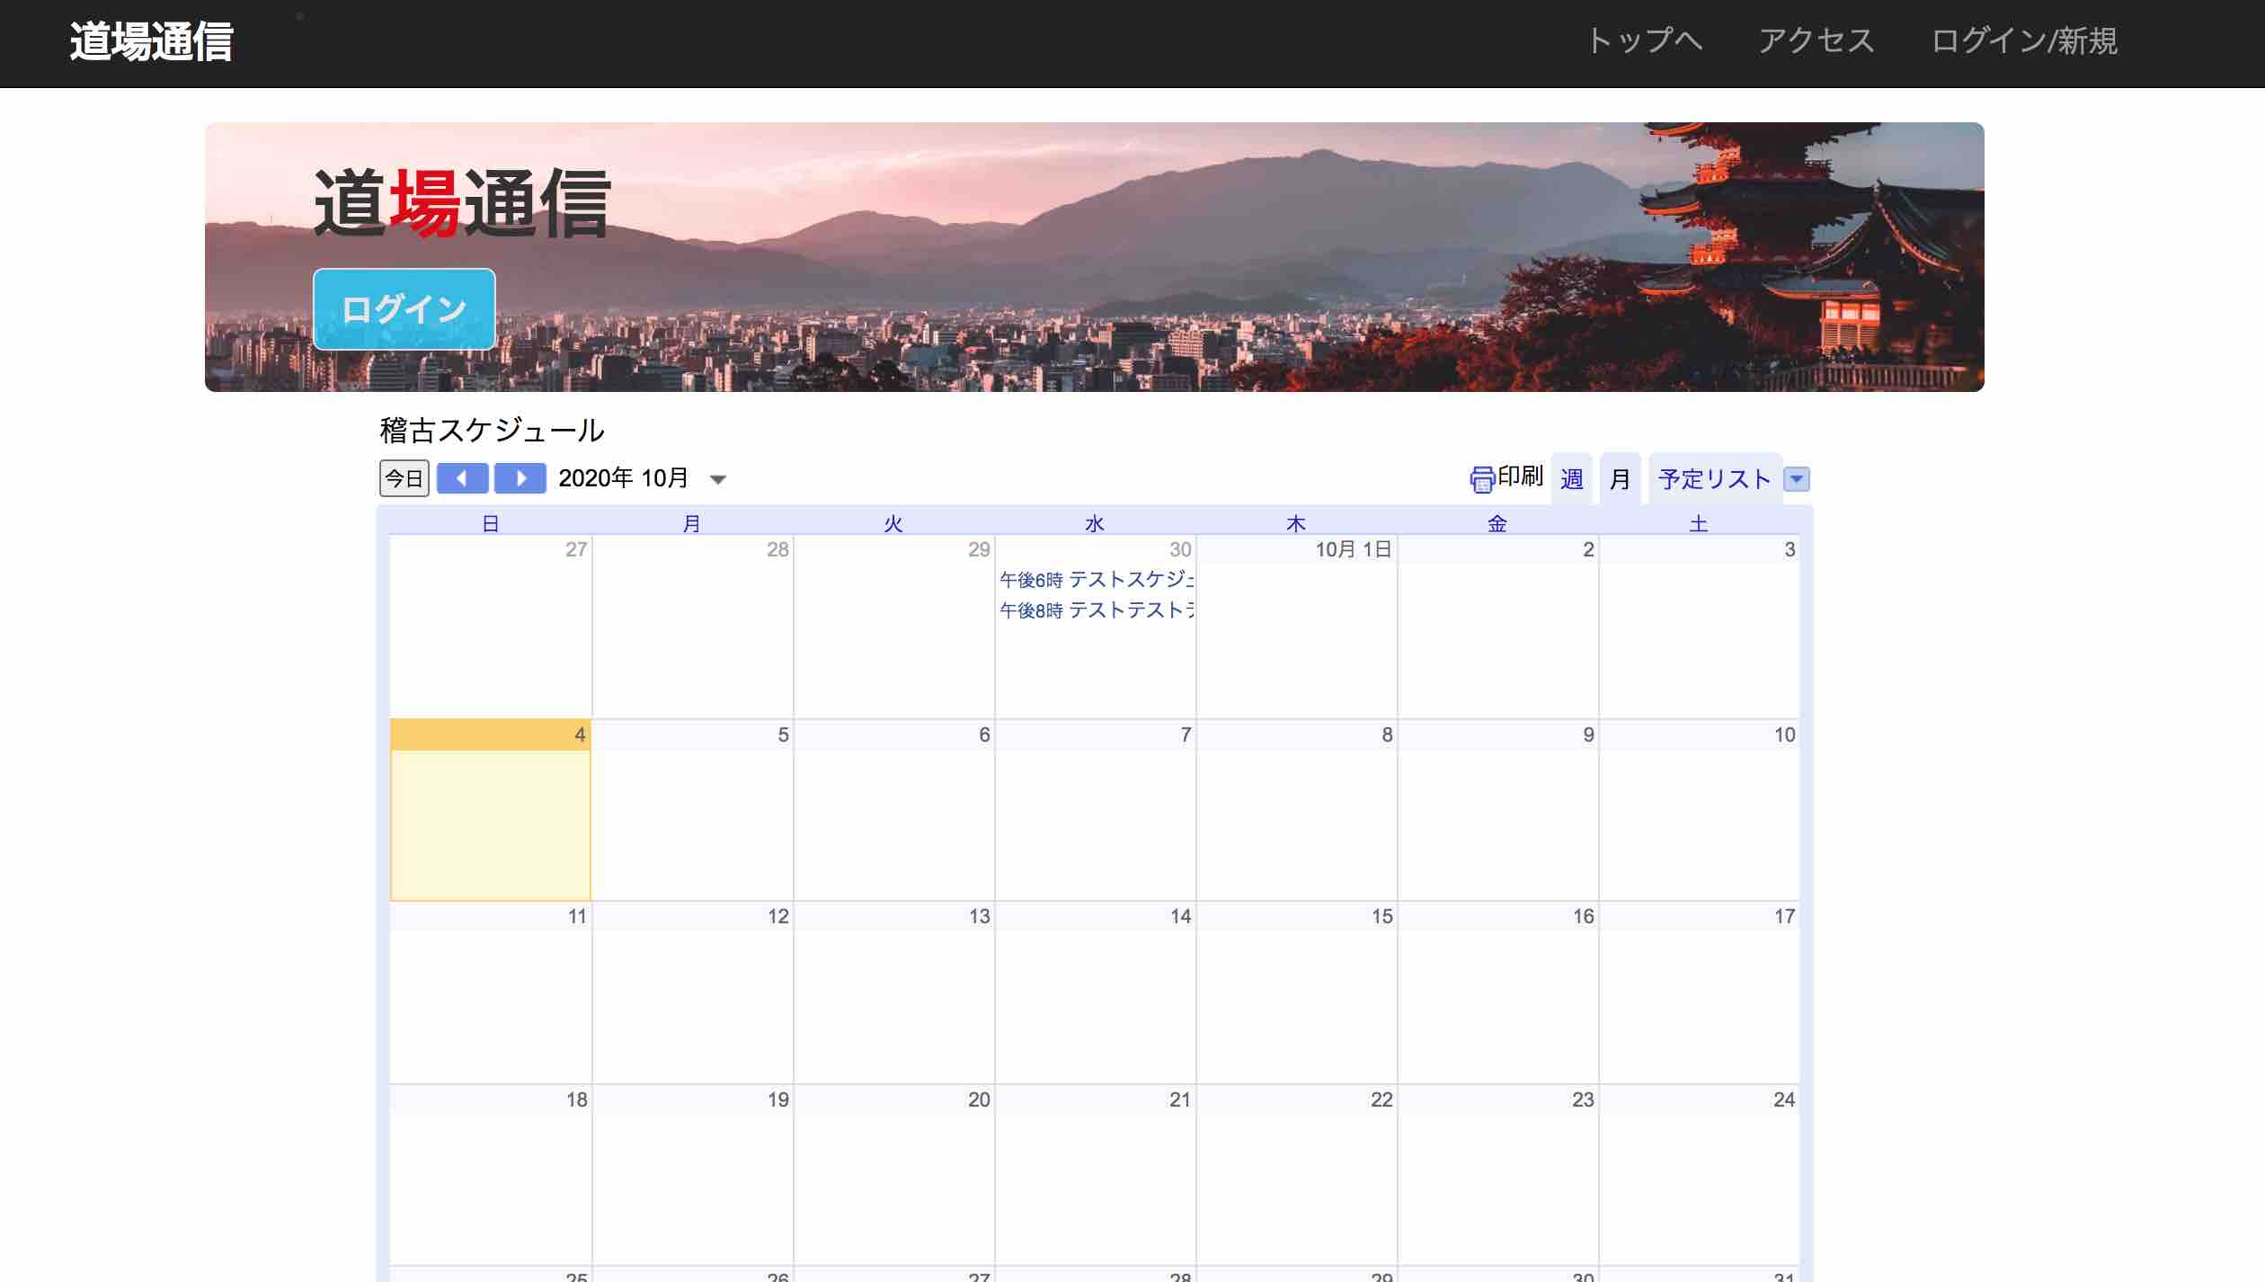Open the アクセス menu item
Screen dimensions: 2265x1282
pos(1816,40)
